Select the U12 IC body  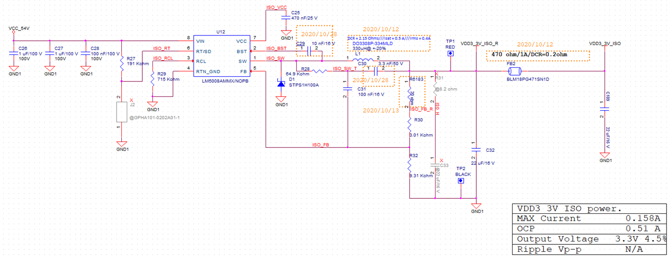click(222, 56)
